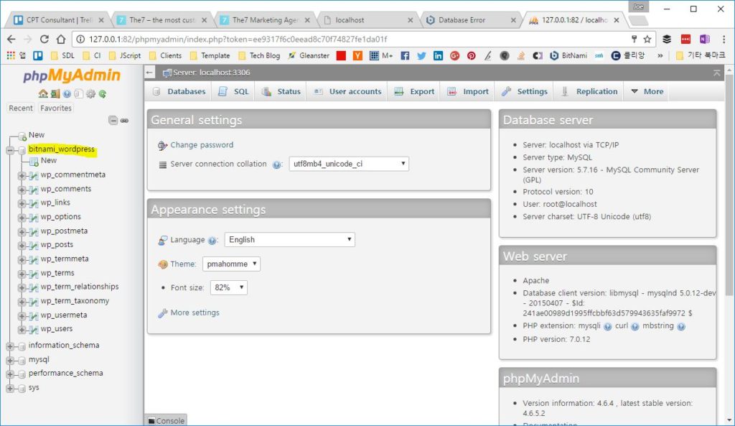This screenshot has width=735, height=426.
Task: Open the Facebook bookmark icon
Action: pyautogui.click(x=405, y=56)
